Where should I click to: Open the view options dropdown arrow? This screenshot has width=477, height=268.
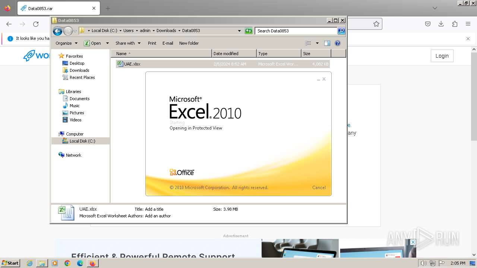click(x=317, y=43)
